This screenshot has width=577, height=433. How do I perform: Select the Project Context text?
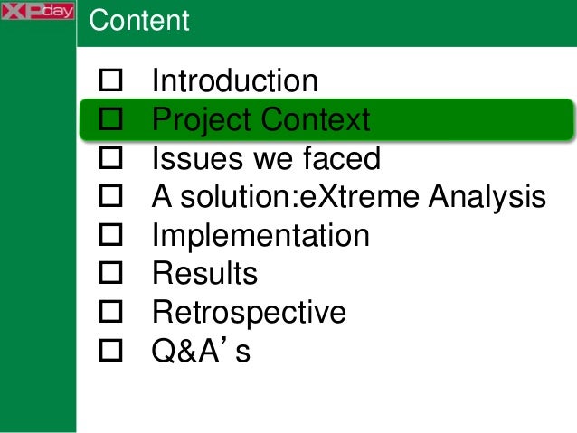260,120
